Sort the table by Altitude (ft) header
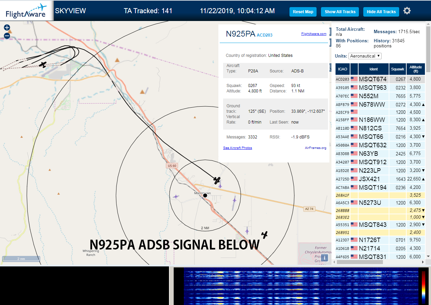431x305 pixels. pyautogui.click(x=415, y=69)
